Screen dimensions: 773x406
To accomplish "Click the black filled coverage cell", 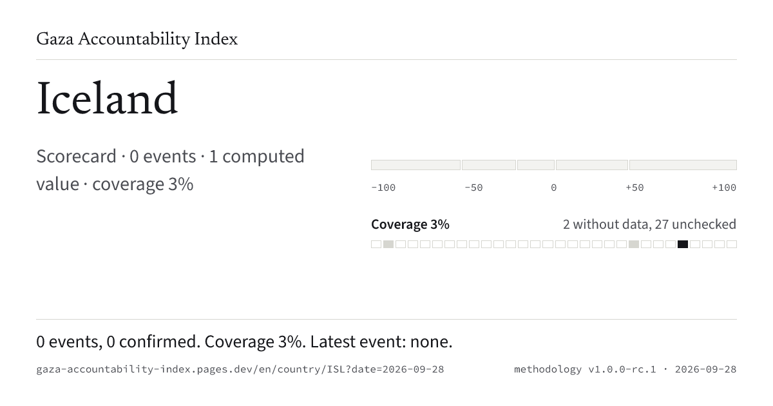I will pyautogui.click(x=683, y=244).
